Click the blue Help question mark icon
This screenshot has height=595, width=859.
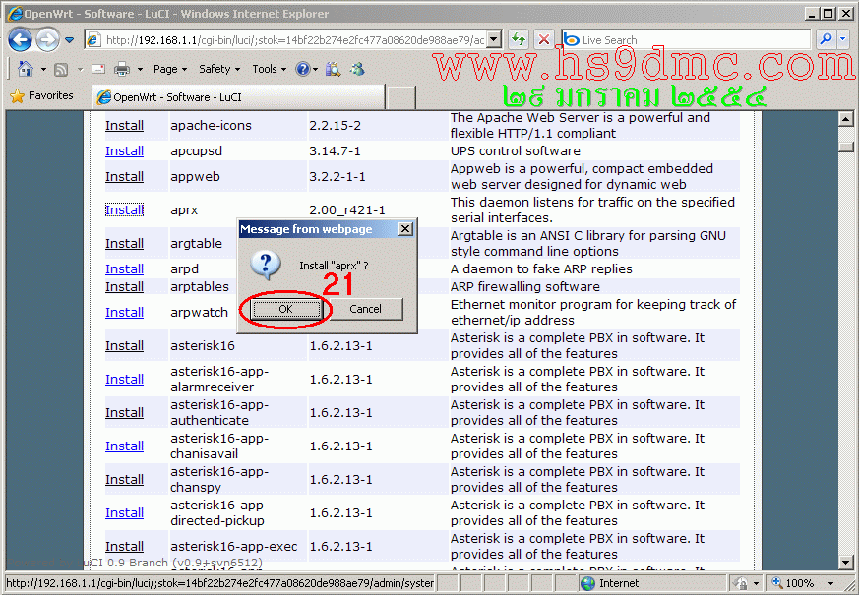302,69
